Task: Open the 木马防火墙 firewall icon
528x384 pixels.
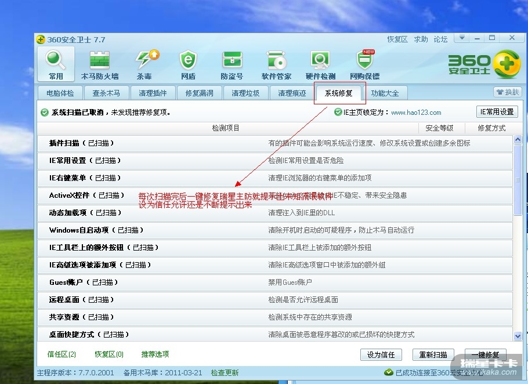Action: 100,64
